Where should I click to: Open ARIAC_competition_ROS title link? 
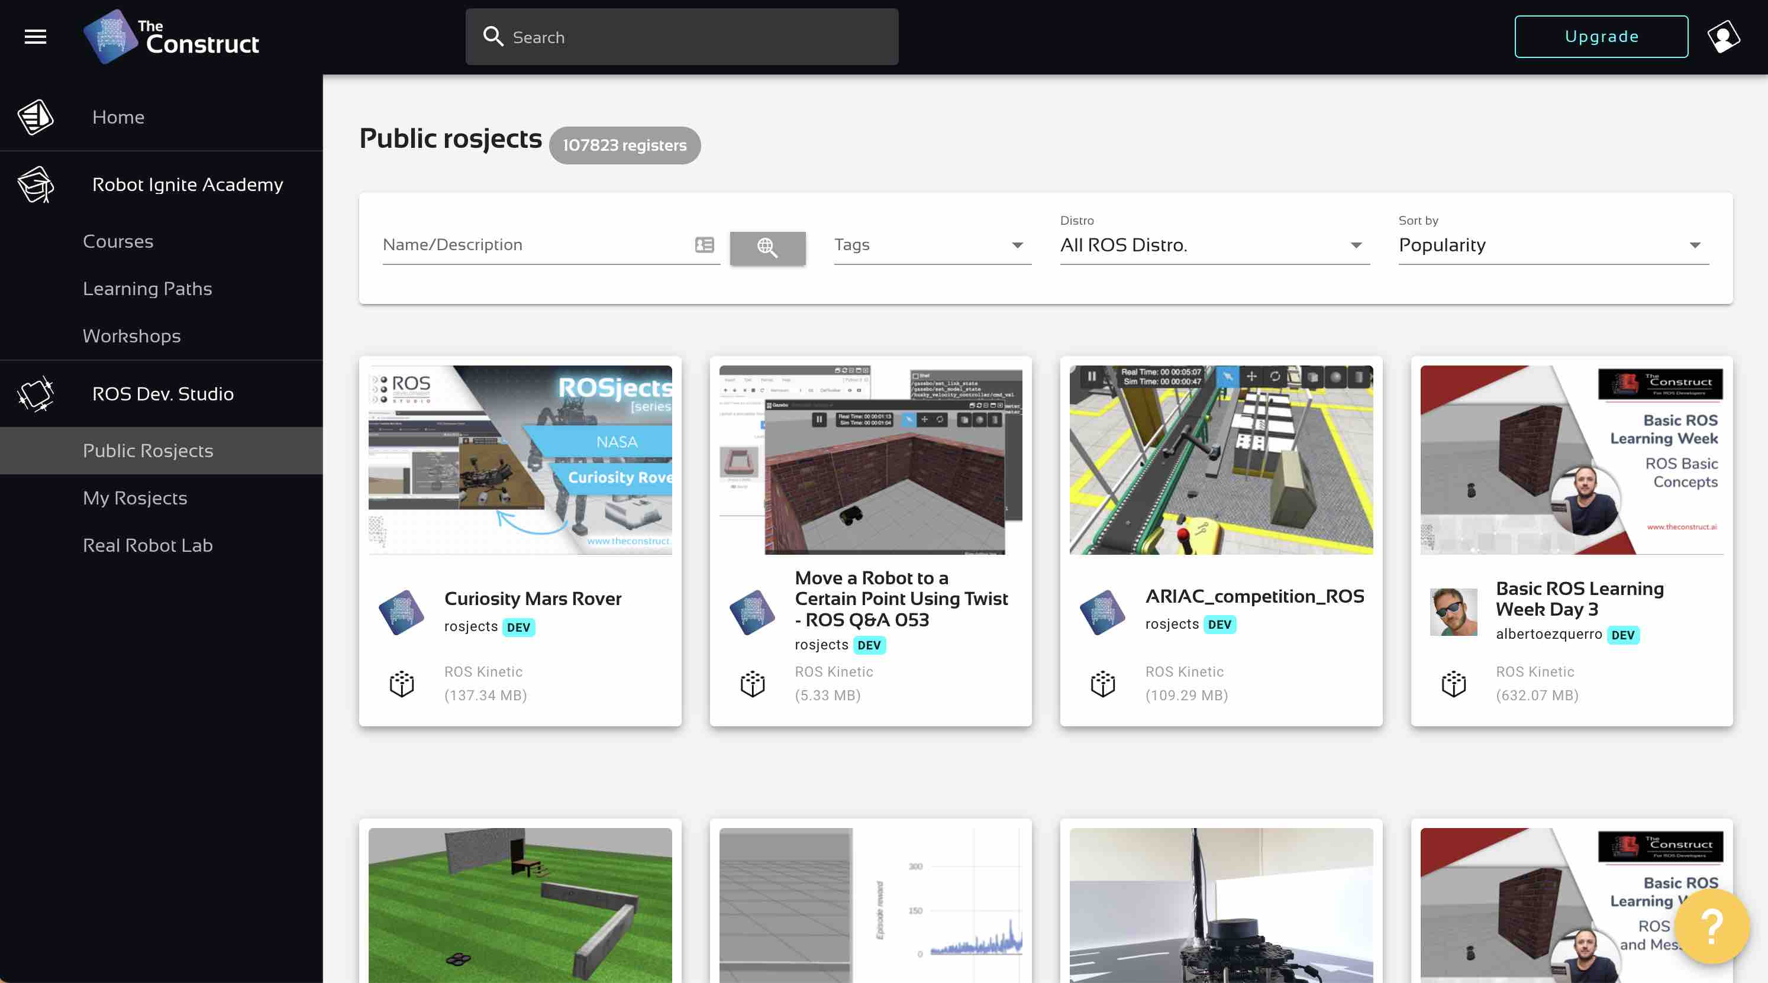[x=1254, y=596]
